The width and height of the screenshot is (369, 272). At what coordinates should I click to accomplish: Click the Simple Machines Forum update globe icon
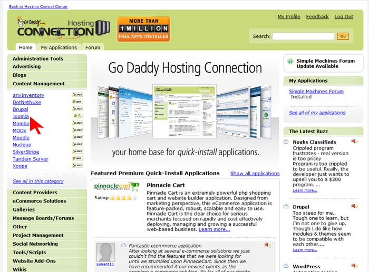[x=290, y=62]
